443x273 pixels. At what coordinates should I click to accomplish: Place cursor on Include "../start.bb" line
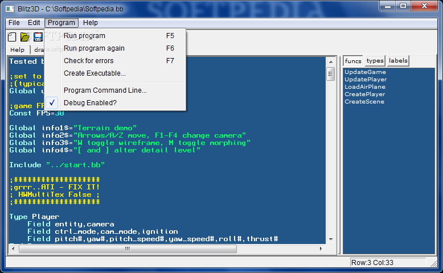(57, 165)
